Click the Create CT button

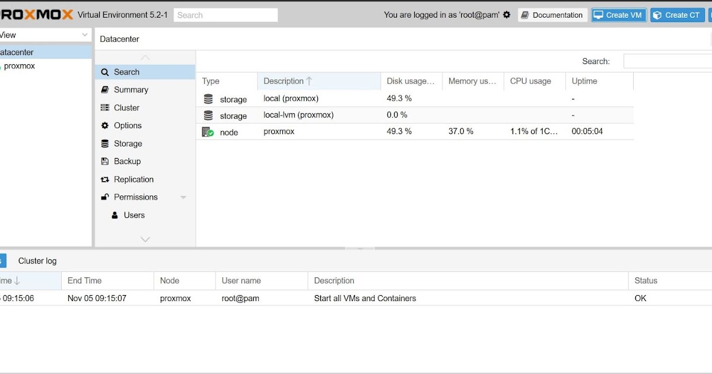click(677, 15)
